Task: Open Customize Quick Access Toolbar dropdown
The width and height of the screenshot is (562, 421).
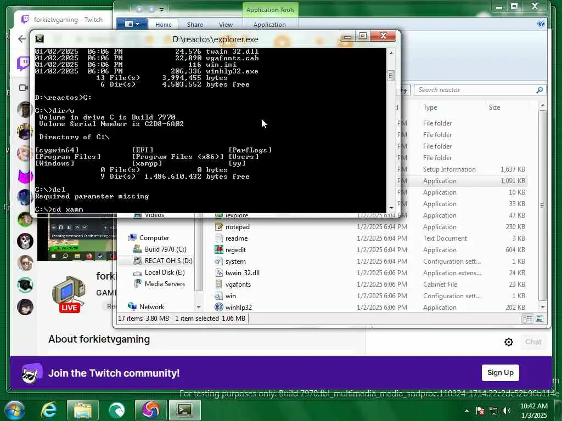Action: point(162,10)
